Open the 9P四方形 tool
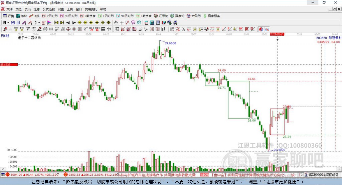Image resolution: width=342 pixels, height=185 pixels. pos(68,16)
